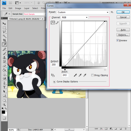Image resolution: width=131 pixels, height=131 pixels.
Task: Open the Channel RGB dropdown
Action: coord(75,17)
